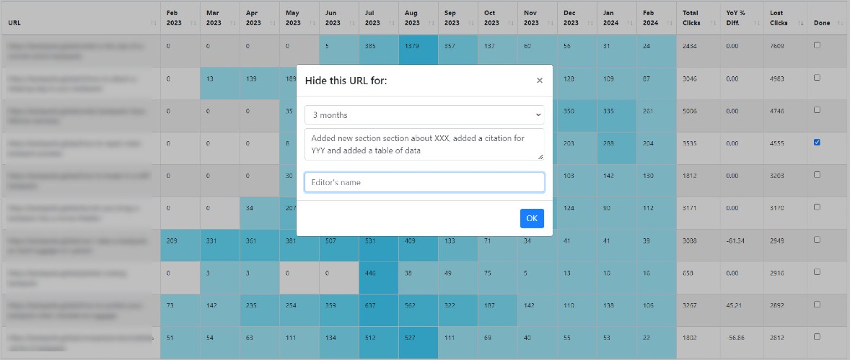This screenshot has height=360, width=850.
Task: Sort table by URL column icon
Action: [x=154, y=23]
